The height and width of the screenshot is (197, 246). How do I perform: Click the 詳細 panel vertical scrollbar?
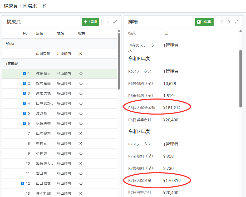tap(240, 78)
